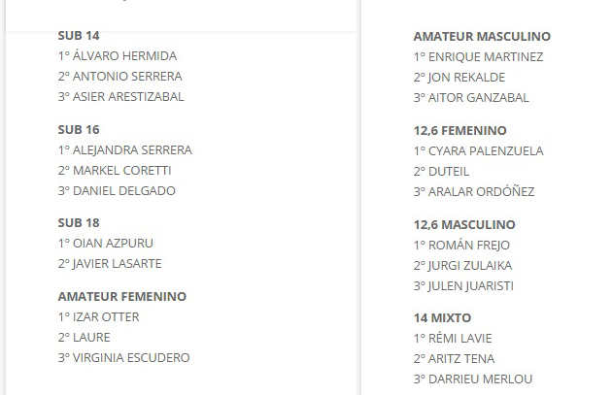
Task: Select the Alejandra Serrera entry
Action: (125, 150)
